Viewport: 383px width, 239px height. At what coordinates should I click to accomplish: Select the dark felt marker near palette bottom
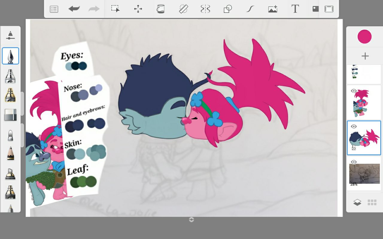pyautogui.click(x=10, y=192)
